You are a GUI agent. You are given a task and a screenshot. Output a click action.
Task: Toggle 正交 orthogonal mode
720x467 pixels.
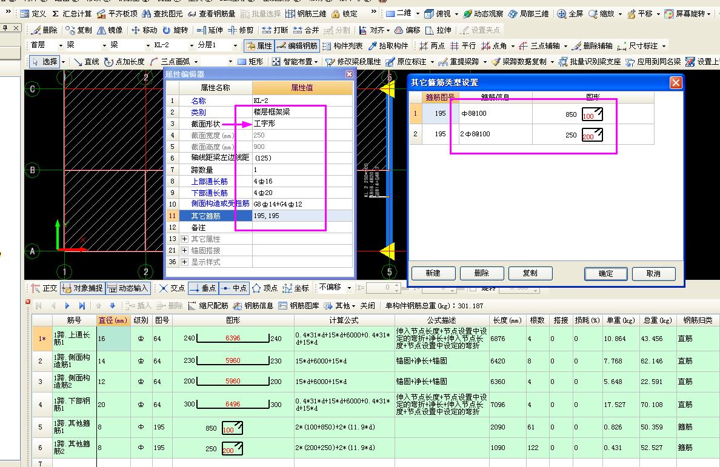(44, 288)
